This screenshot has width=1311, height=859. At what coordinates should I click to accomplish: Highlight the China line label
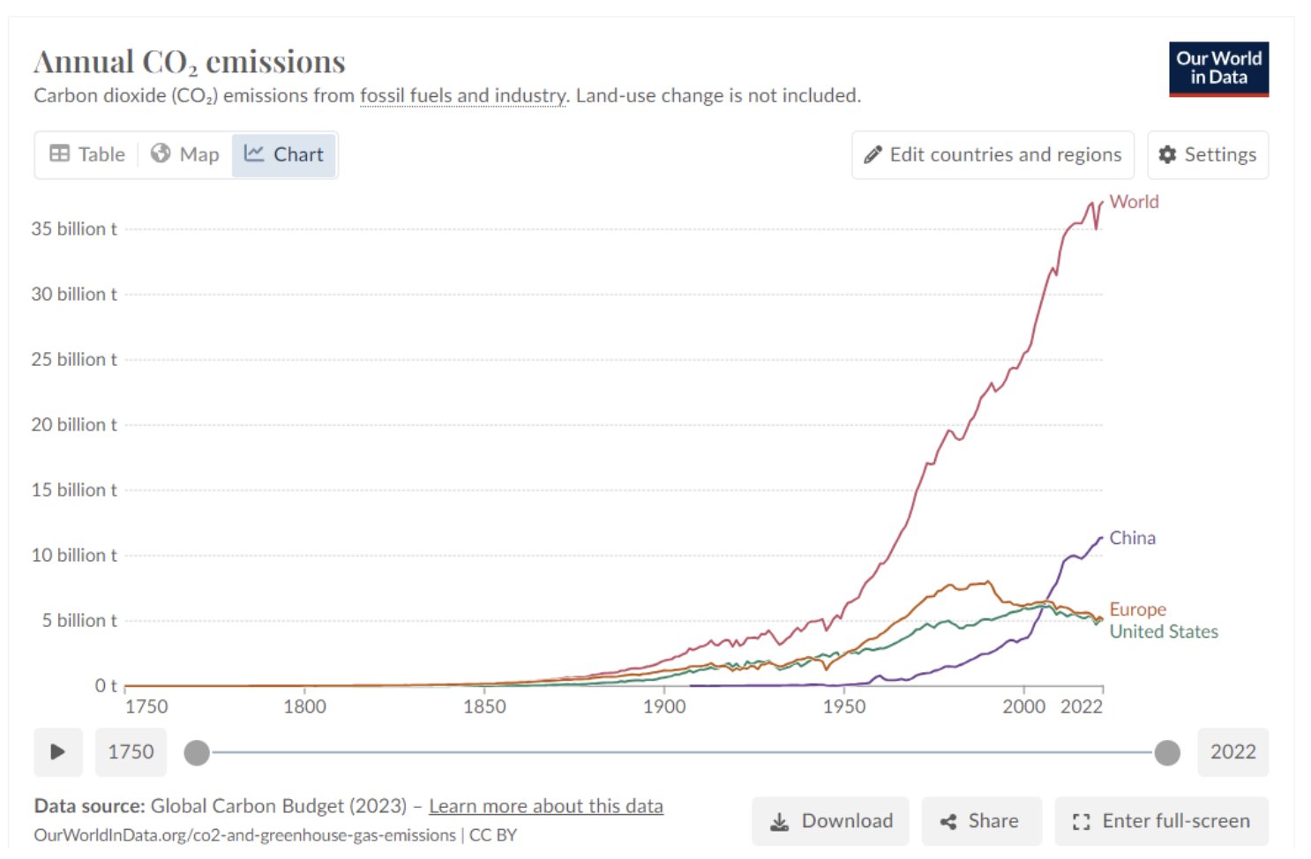(1132, 538)
